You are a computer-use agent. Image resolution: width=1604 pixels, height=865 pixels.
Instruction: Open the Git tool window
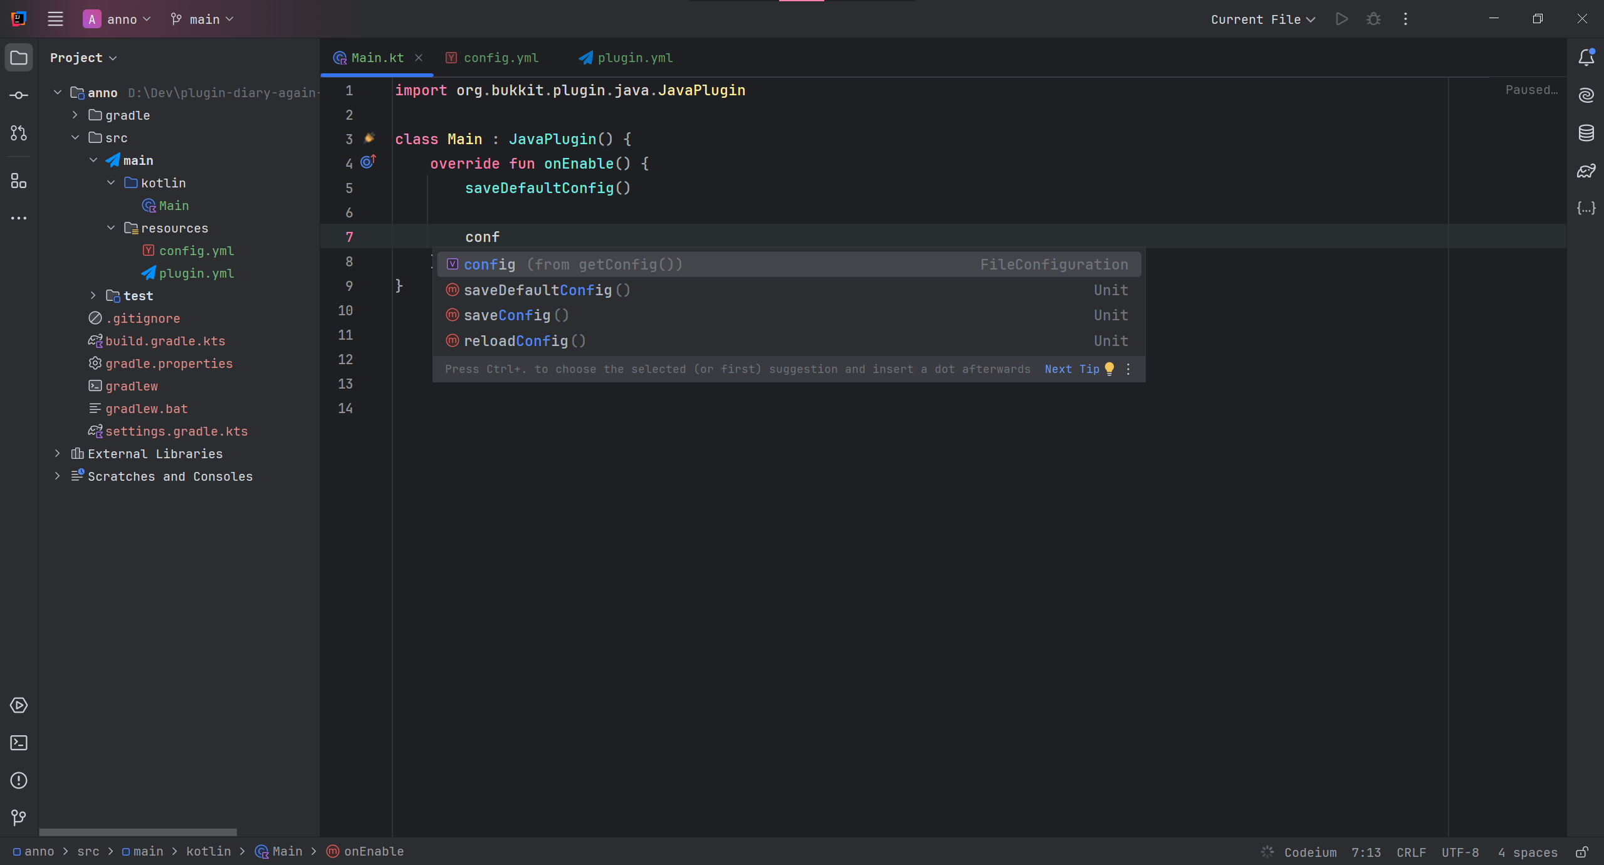[x=18, y=818]
